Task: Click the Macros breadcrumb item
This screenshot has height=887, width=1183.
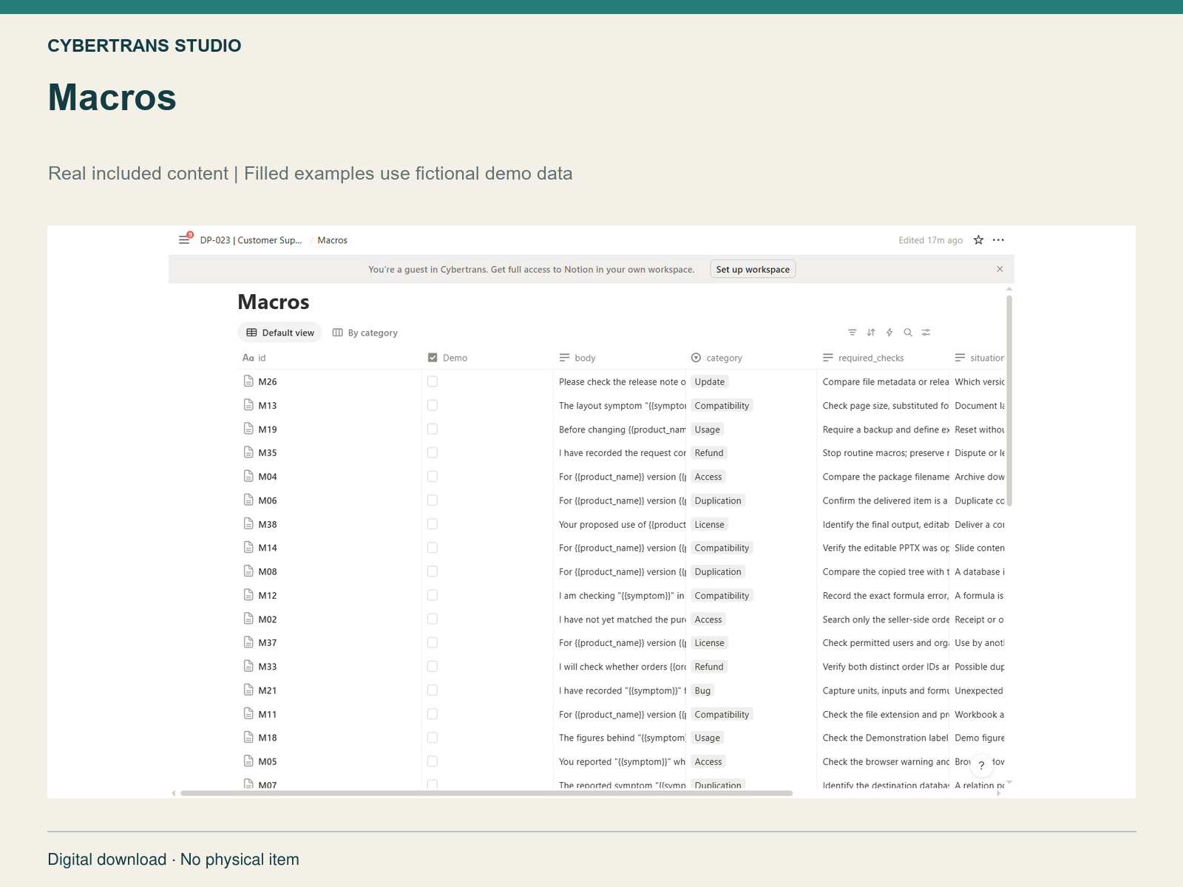Action: click(x=332, y=240)
